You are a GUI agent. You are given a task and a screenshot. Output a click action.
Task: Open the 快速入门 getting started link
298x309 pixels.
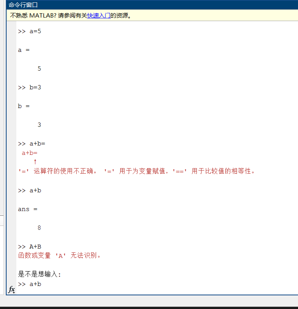(98, 15)
